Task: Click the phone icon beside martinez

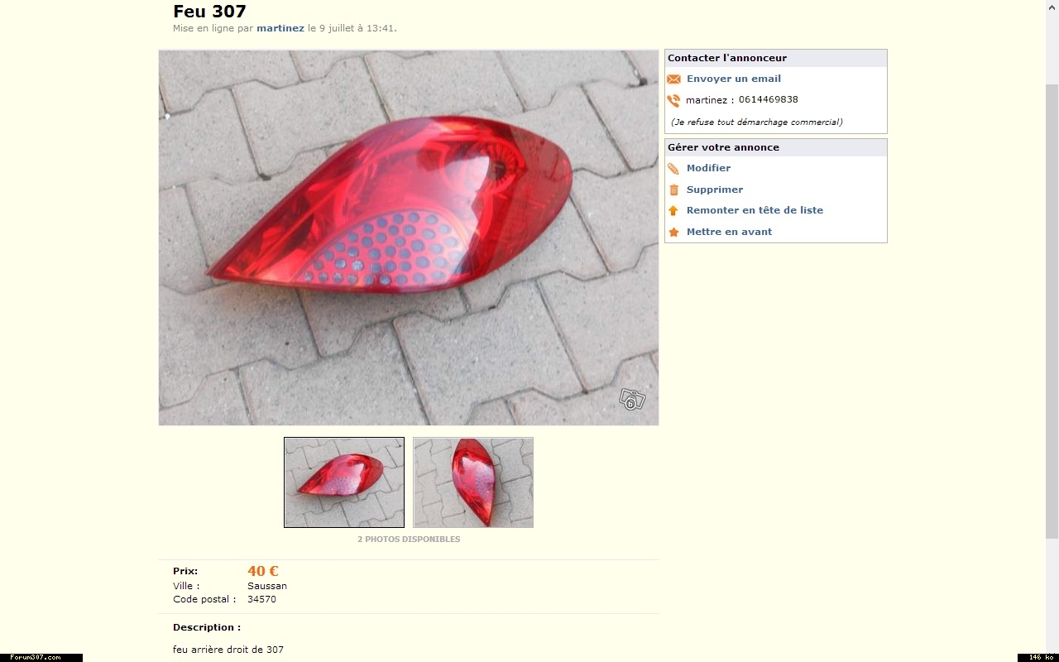Action: coord(673,100)
